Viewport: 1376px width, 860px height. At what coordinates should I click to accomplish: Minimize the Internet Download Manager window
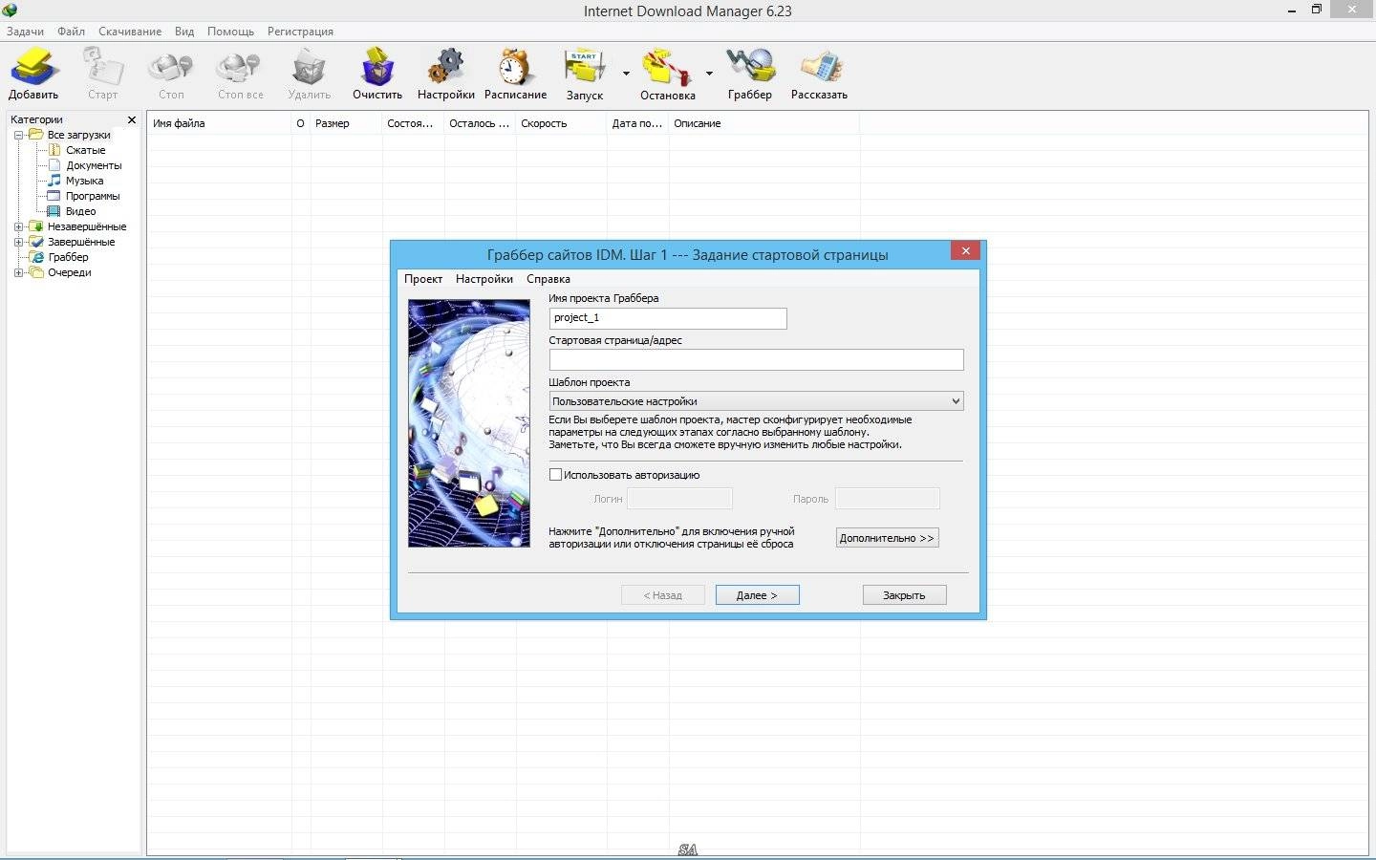[x=1292, y=10]
